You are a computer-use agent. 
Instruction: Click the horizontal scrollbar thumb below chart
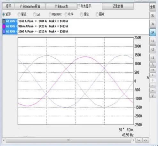68,140
